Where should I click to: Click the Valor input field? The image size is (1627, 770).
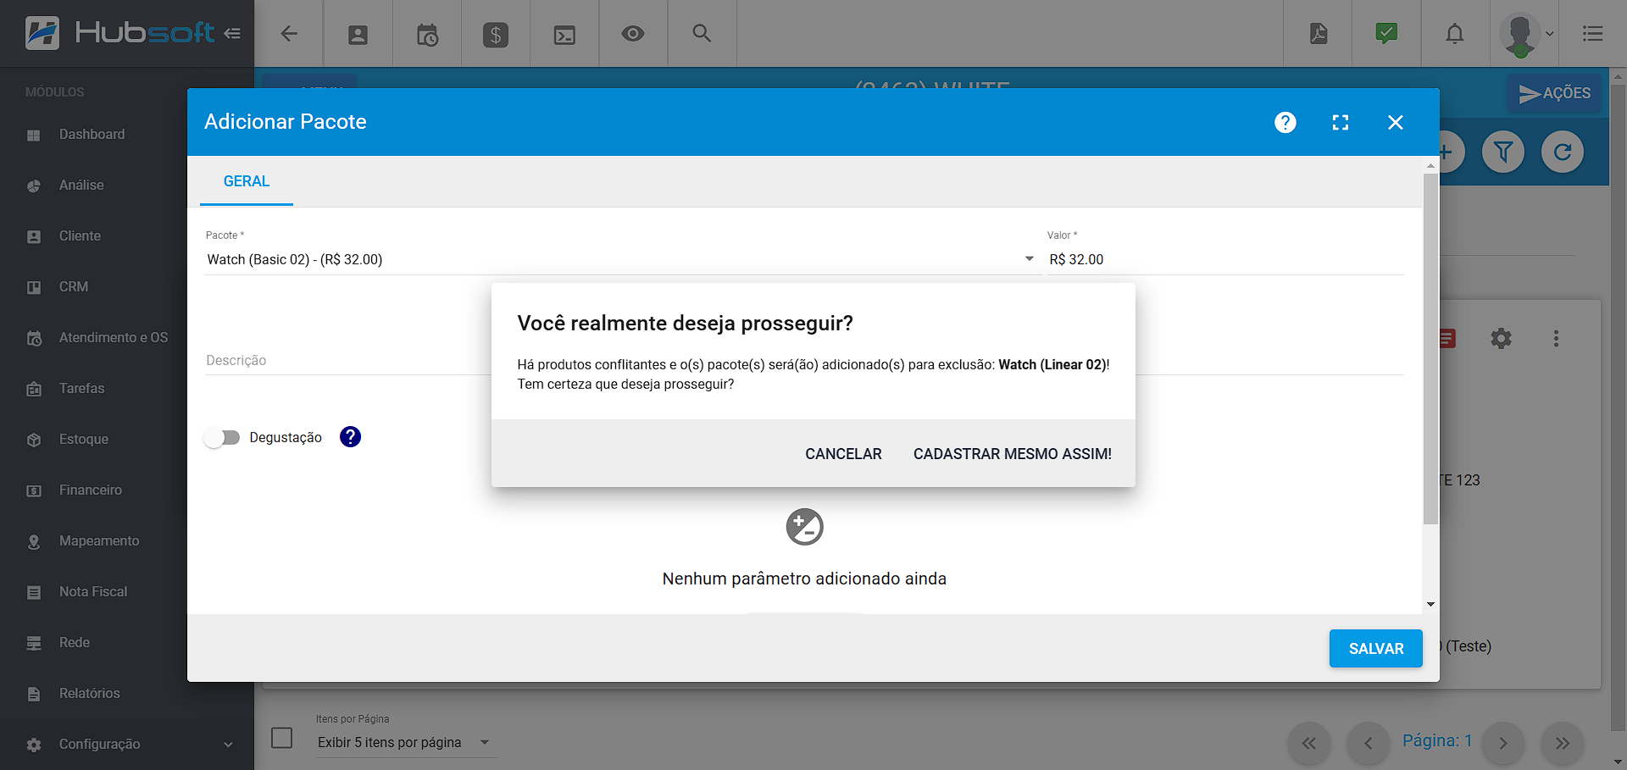coord(1224,259)
